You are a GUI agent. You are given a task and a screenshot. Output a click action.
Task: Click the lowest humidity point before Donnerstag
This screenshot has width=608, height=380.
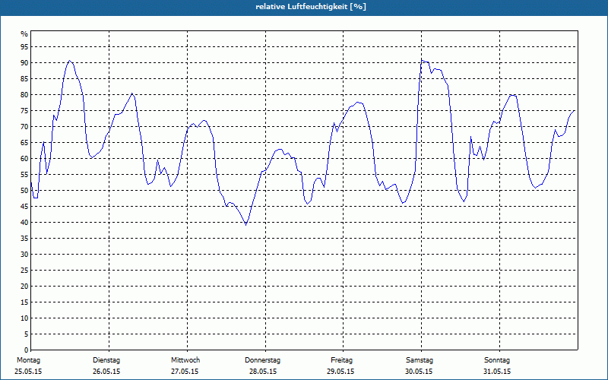click(x=245, y=224)
